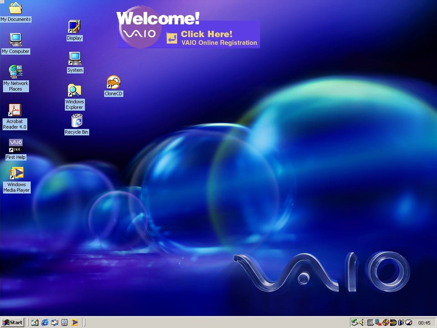Launch Outlook Express from Quick Launch
The height and width of the screenshot is (328, 437).
(55, 323)
